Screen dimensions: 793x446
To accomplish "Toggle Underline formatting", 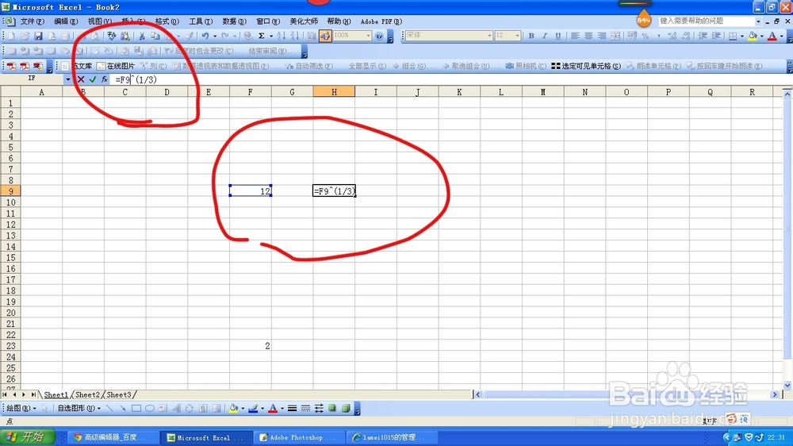I will (x=557, y=36).
